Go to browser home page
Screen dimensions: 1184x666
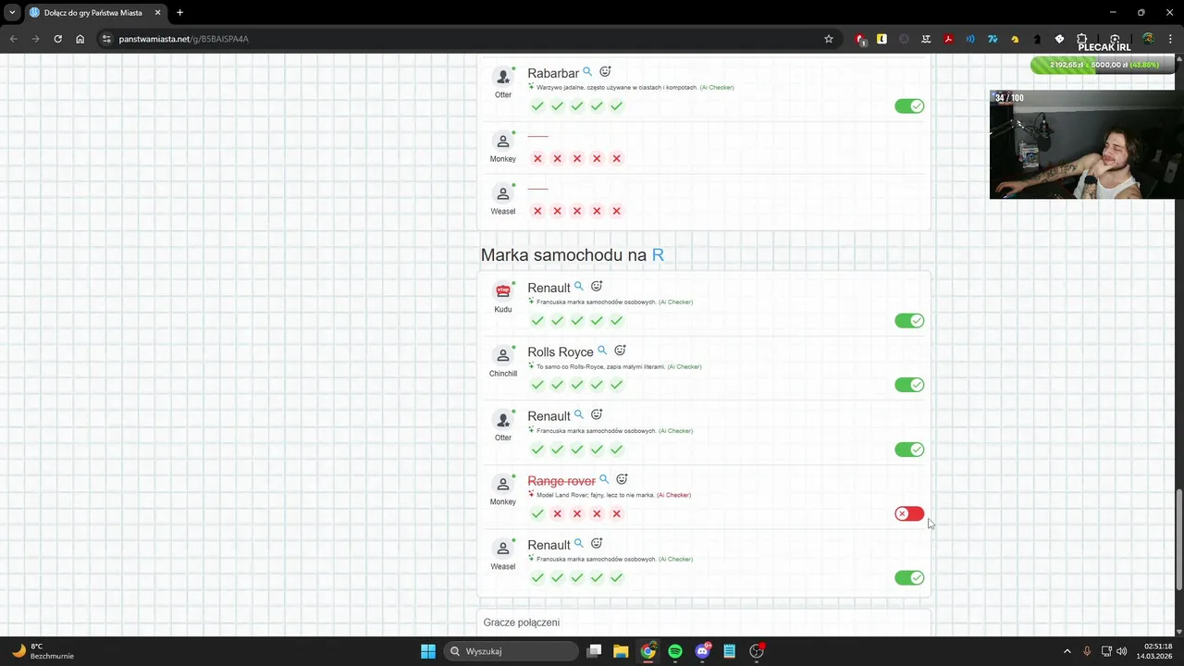click(80, 39)
